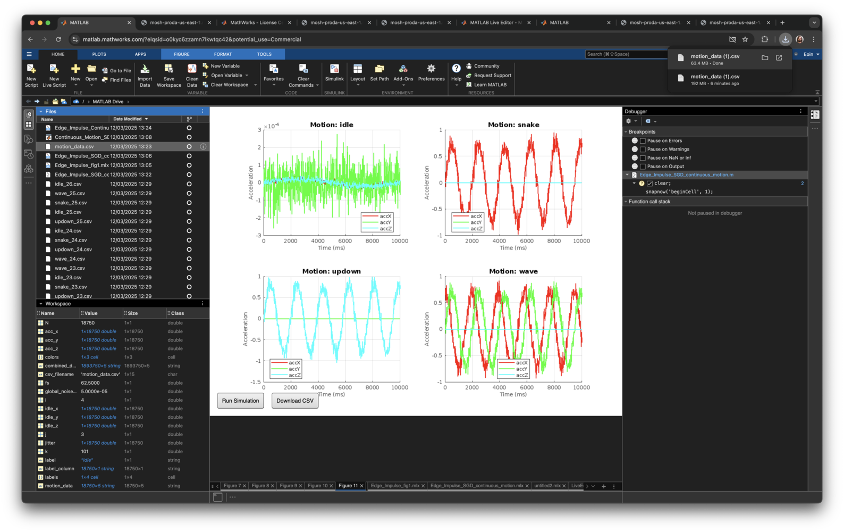The width and height of the screenshot is (844, 532).
Task: Collapse the Workspace panel
Action: [x=41, y=304]
